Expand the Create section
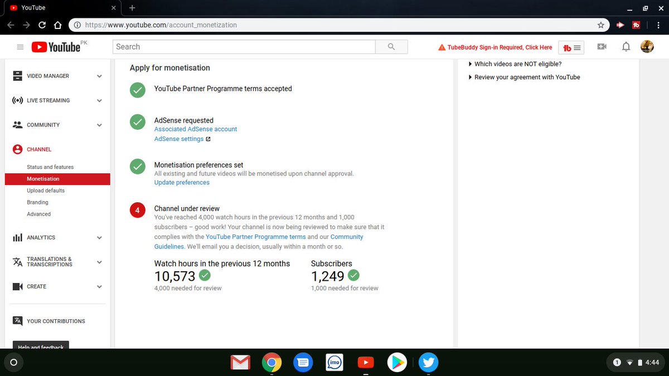Screen dimensions: 669x376 [x=99, y=287]
